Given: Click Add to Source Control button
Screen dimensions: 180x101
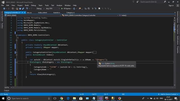Looking at the screenshot, I should [x=168, y=94].
